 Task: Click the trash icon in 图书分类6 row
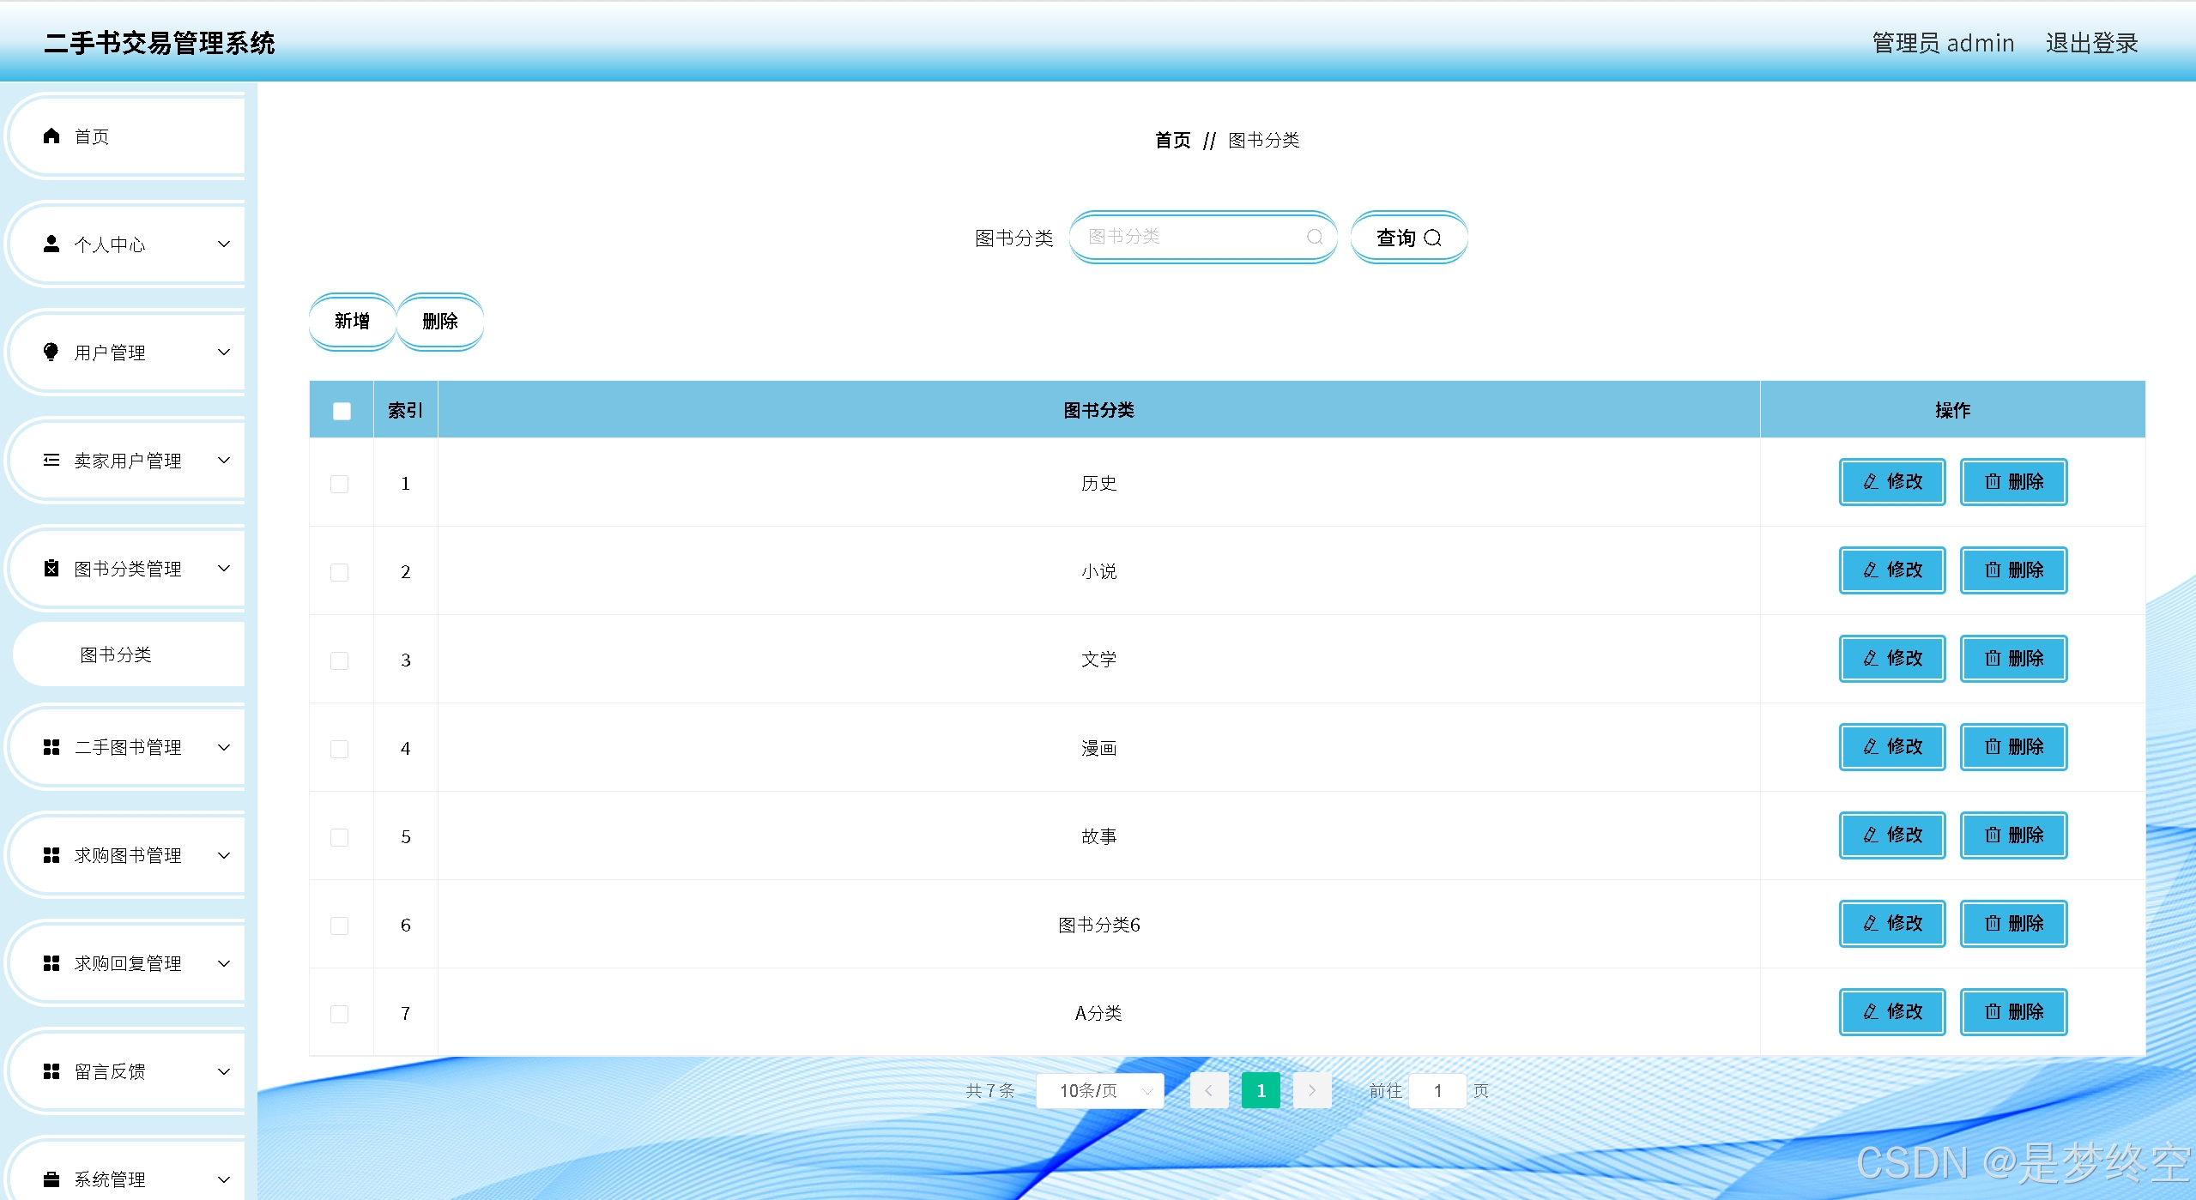tap(1993, 924)
